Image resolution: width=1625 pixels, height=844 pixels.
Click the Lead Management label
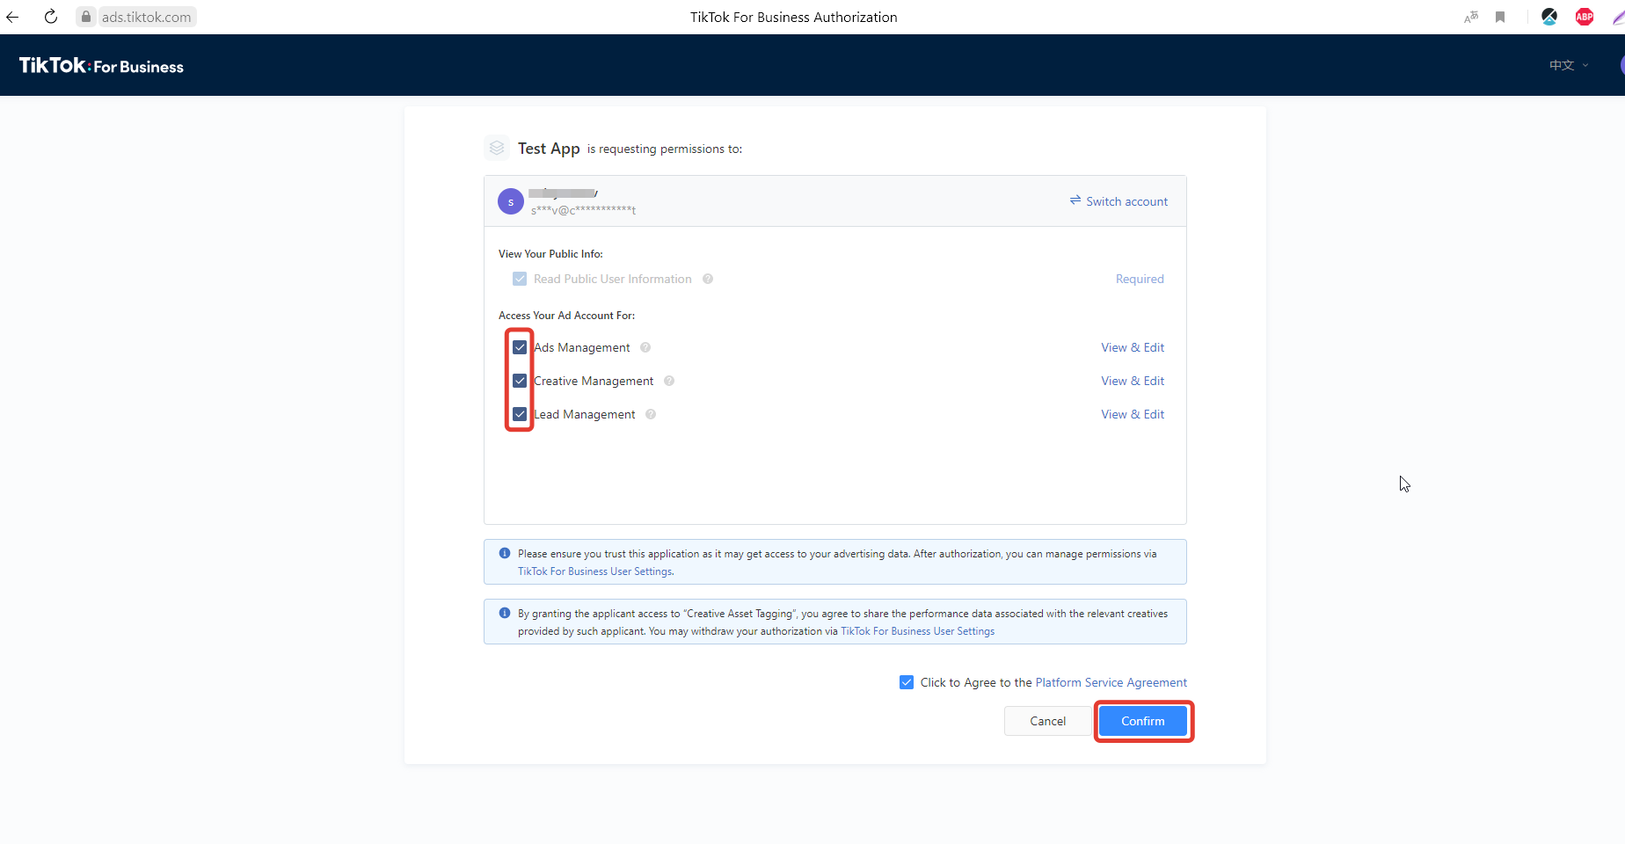[x=585, y=414]
